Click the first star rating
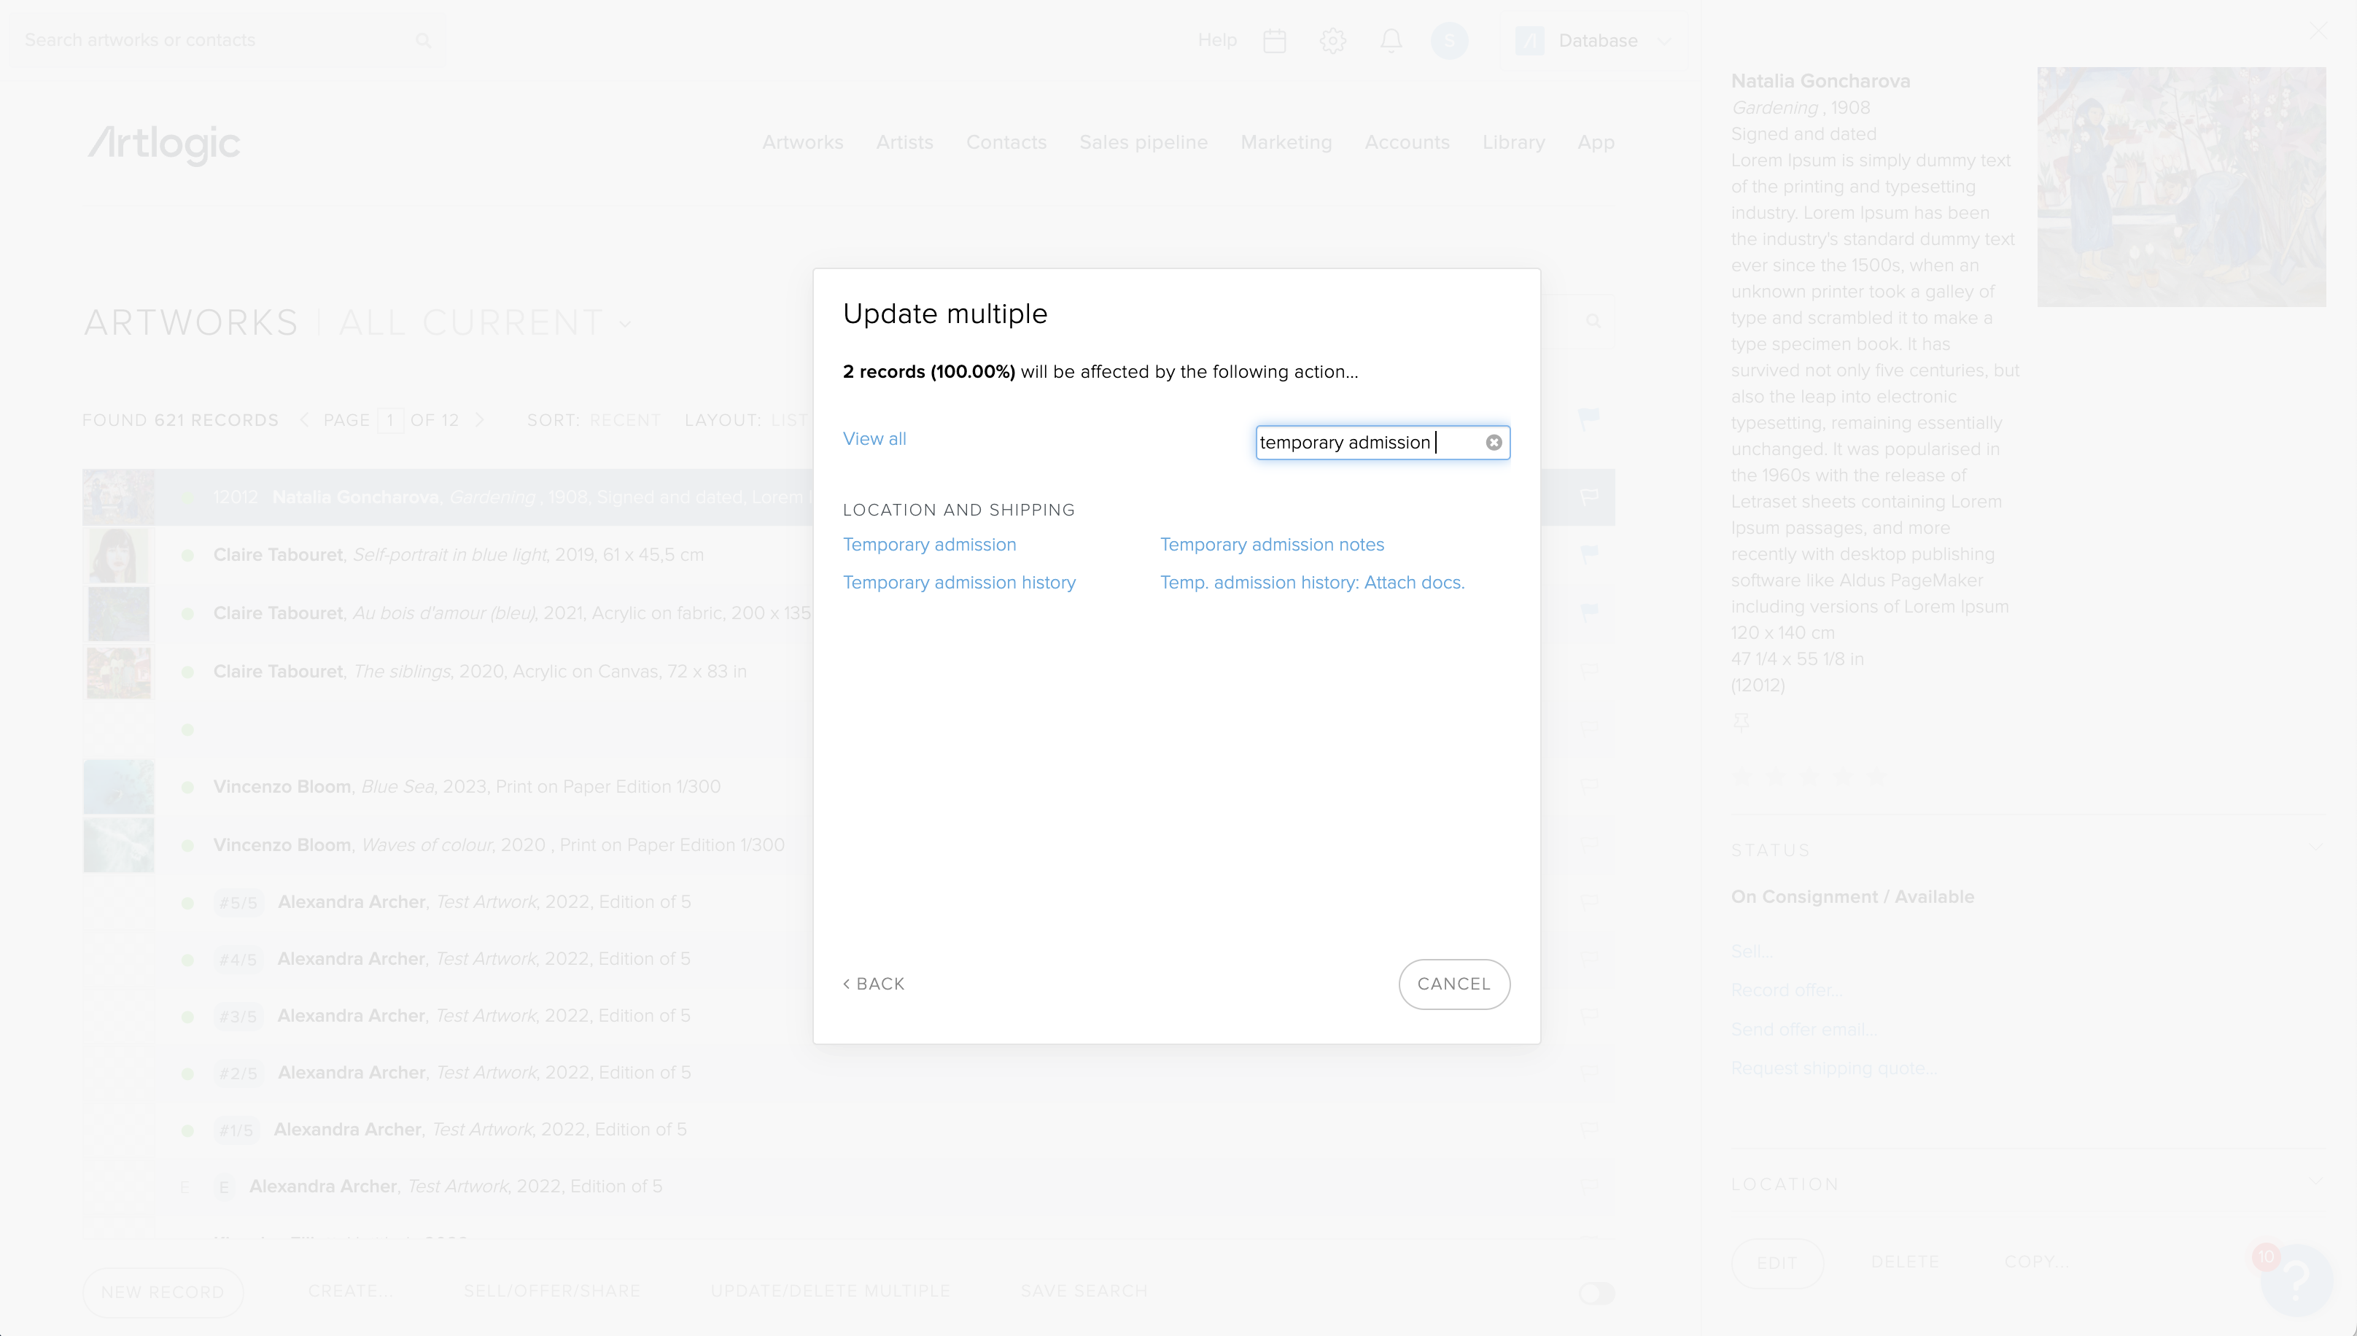This screenshot has height=1336, width=2357. (1741, 777)
